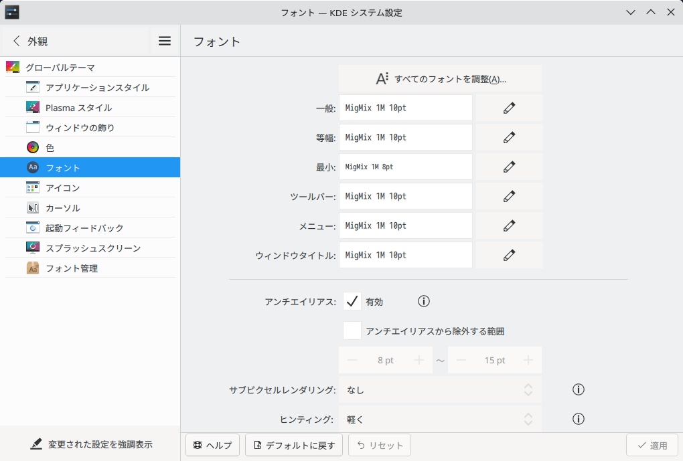Select the グローバルテーマ sidebar entry

tap(90, 67)
